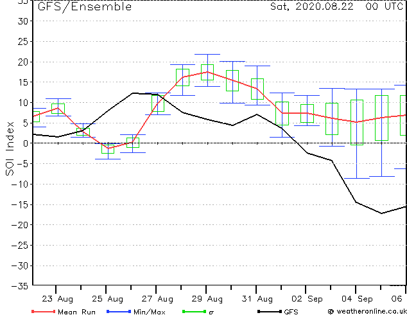
Task: Click the 02 Sep axis label
Action: click(x=307, y=299)
